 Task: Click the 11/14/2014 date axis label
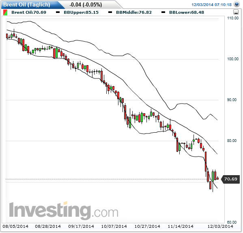tap(181, 227)
